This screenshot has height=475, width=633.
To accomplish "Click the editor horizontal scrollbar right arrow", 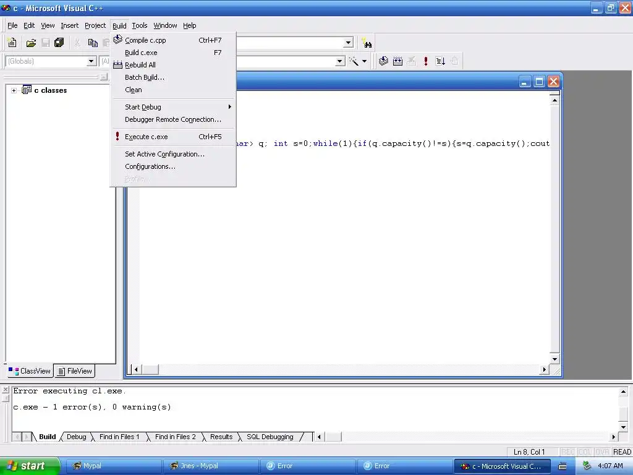I will [544, 369].
